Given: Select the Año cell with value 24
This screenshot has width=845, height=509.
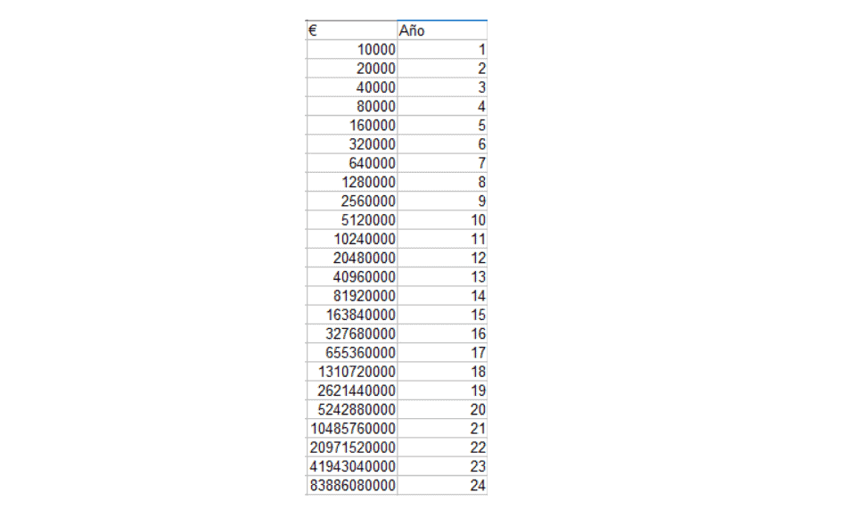Looking at the screenshot, I should pos(442,485).
